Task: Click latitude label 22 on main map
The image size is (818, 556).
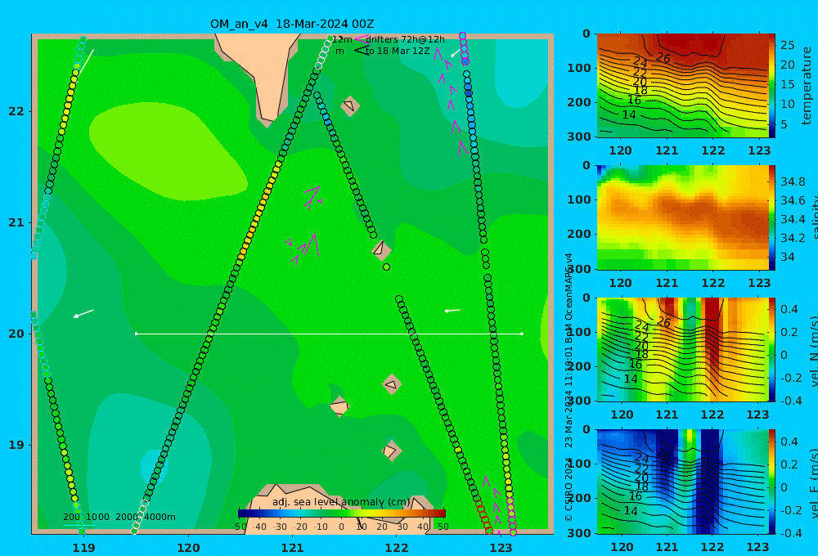Action: [x=16, y=111]
